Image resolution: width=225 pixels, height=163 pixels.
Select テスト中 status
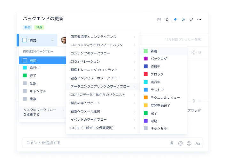click(x=163, y=90)
